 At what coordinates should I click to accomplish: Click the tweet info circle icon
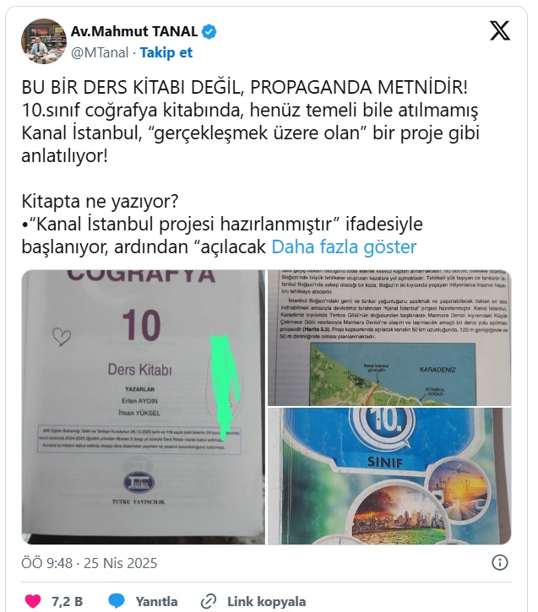coord(500,562)
